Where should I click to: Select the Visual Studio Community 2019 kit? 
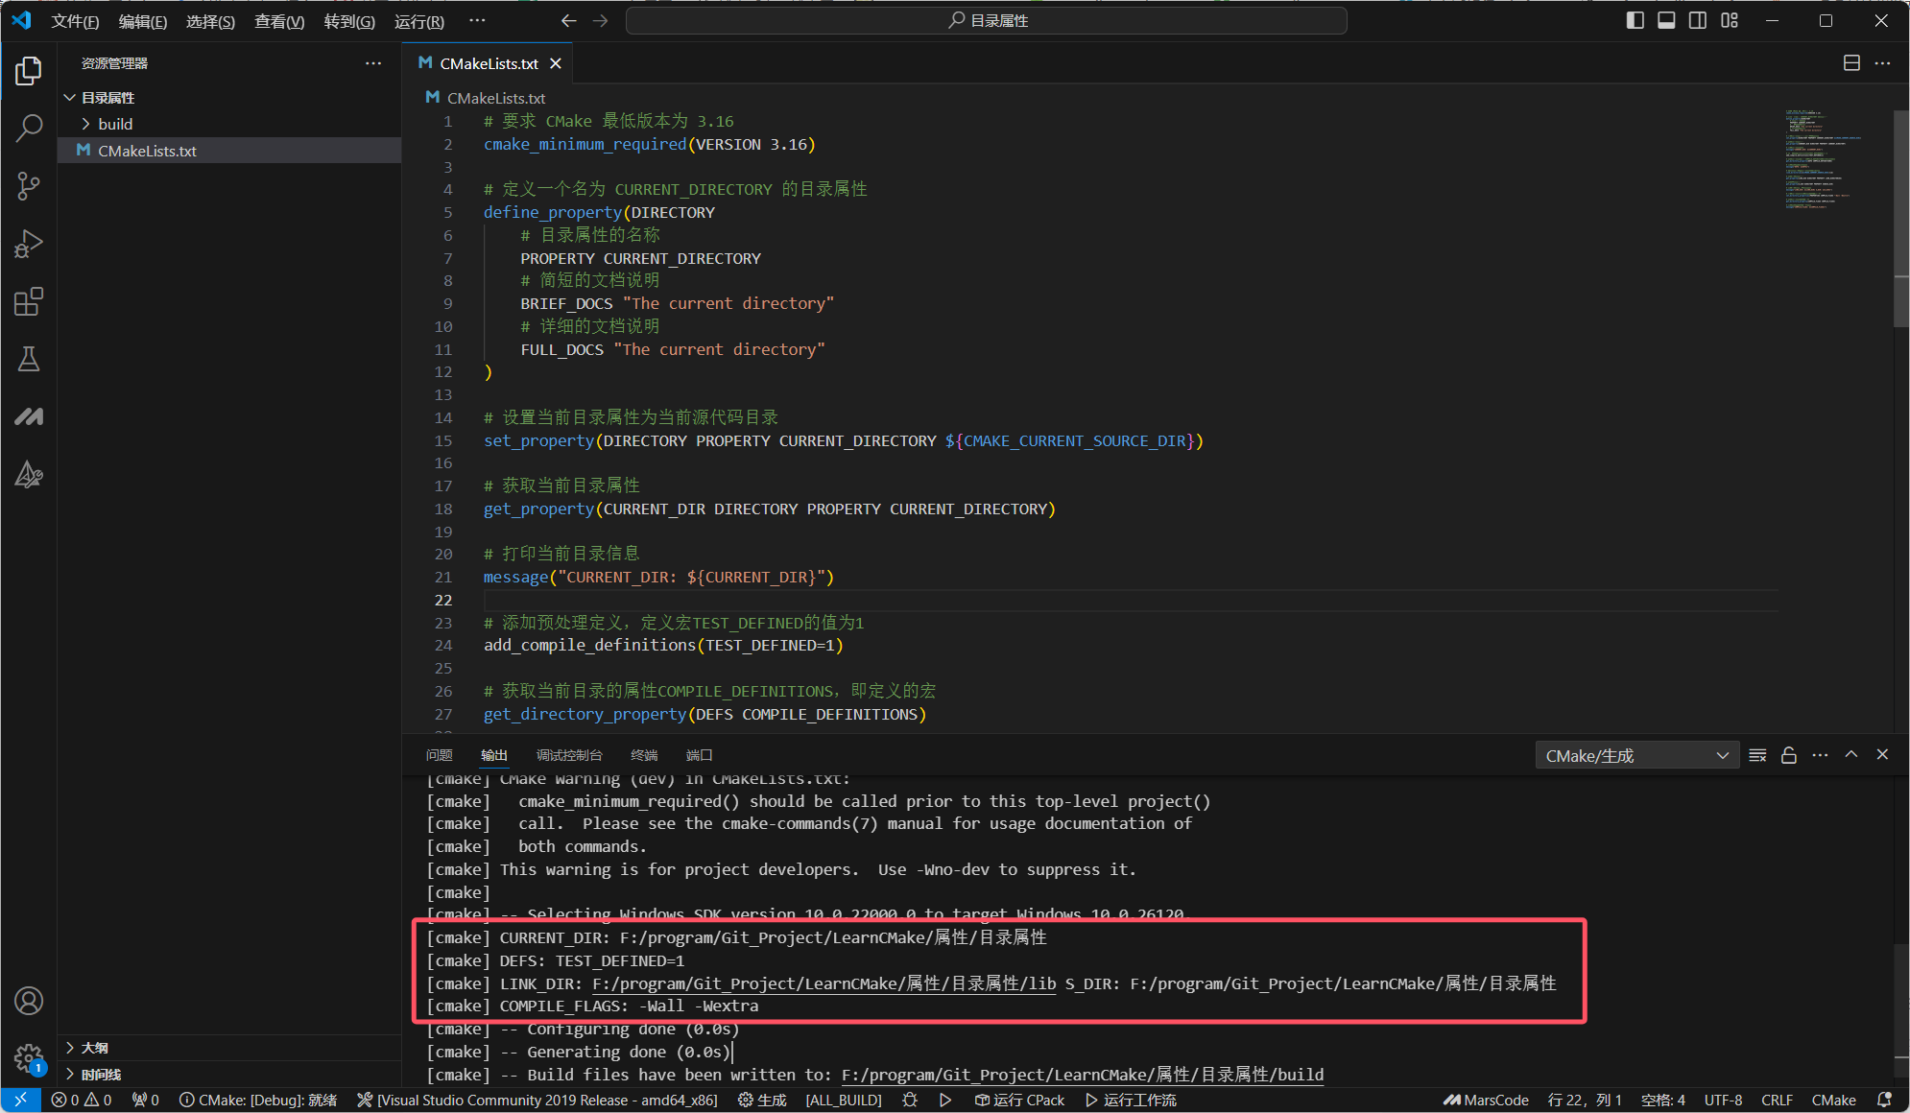tap(537, 1100)
